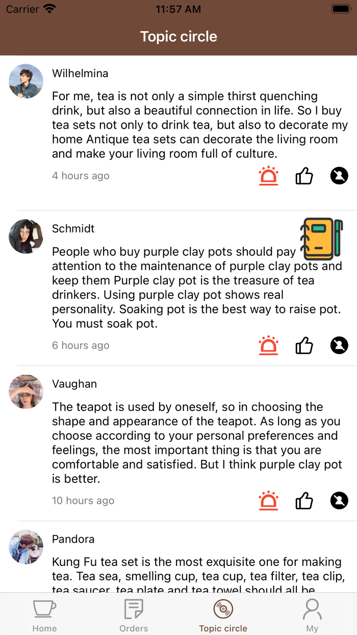
Task: Open Pandora's profile avatar
Action: click(26, 547)
